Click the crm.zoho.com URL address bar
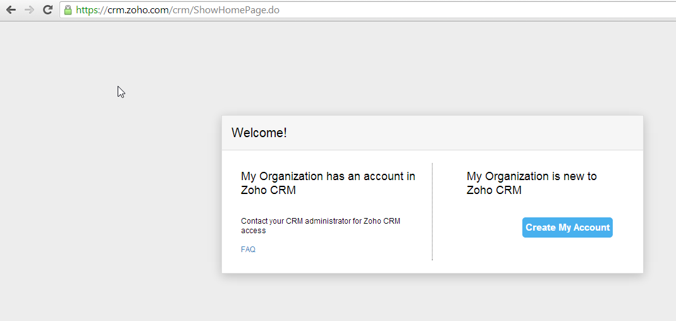 [x=368, y=10]
